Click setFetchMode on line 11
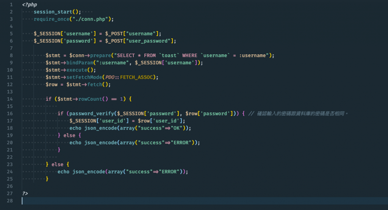The image size is (388, 210). [84, 77]
